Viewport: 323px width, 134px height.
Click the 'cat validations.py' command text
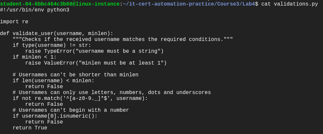point(290,4)
